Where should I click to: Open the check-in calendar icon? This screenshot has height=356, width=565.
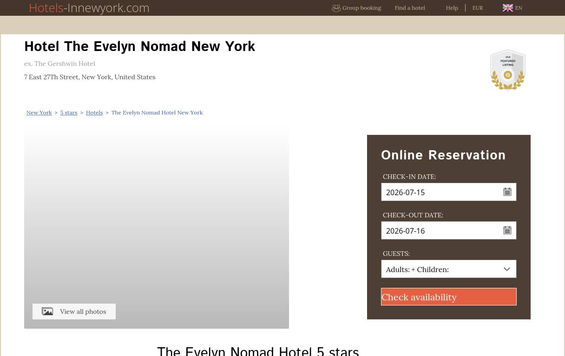tap(507, 192)
